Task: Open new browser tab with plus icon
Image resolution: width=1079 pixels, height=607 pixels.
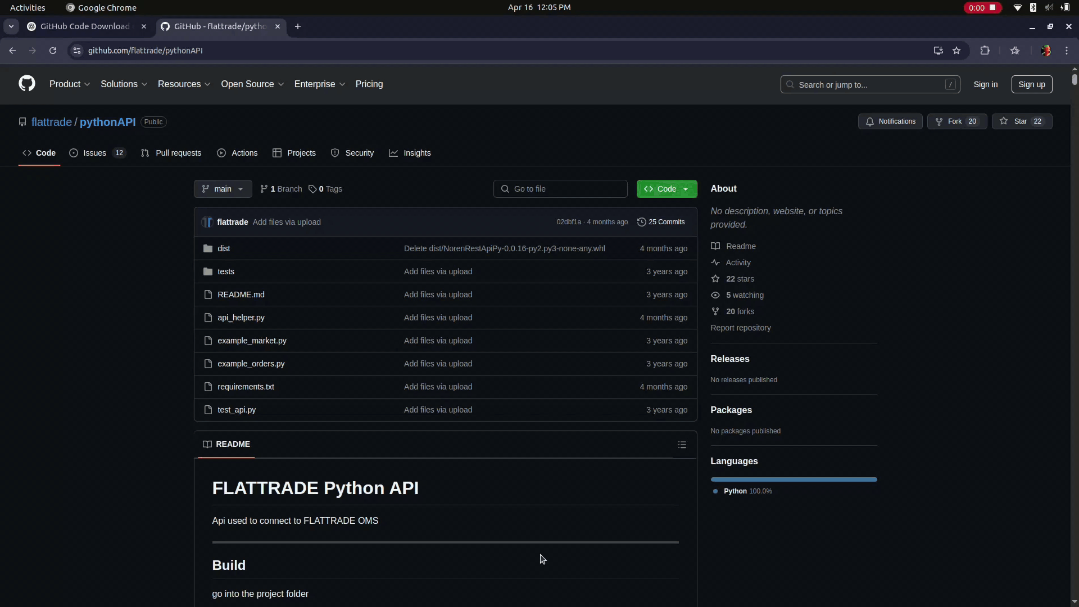Action: (298, 26)
